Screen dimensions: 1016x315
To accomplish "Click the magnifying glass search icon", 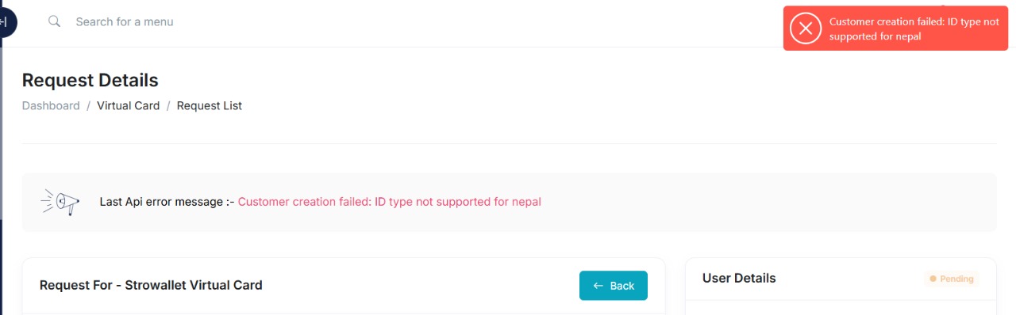I will point(55,21).
